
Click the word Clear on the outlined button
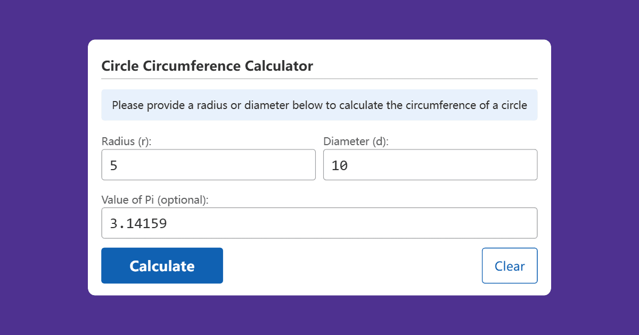(x=510, y=265)
